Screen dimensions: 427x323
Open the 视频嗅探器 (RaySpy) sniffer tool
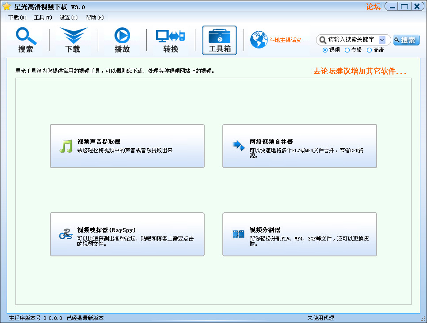pyautogui.click(x=127, y=234)
